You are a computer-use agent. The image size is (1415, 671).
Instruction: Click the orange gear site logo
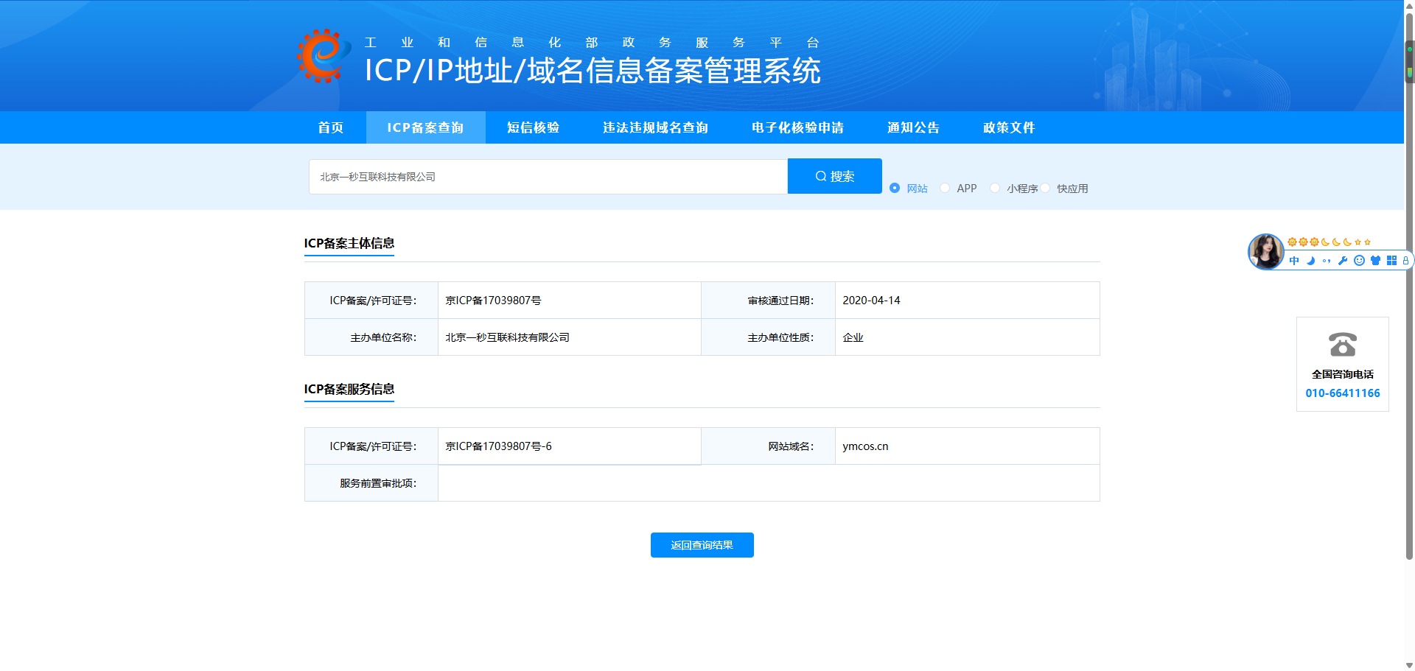324,56
